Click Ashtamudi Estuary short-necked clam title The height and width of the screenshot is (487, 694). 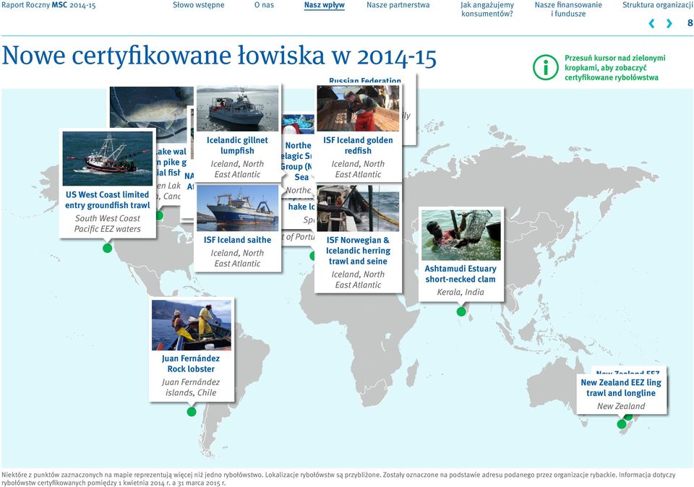point(460,274)
